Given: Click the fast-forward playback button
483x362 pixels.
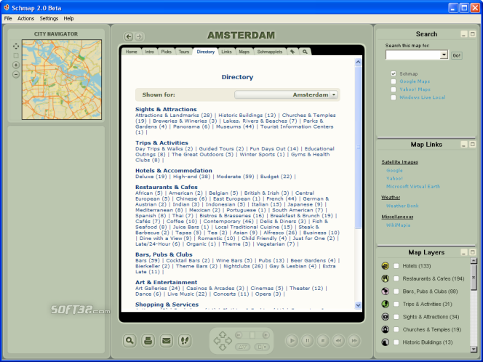Looking at the screenshot, I should tap(354, 341).
